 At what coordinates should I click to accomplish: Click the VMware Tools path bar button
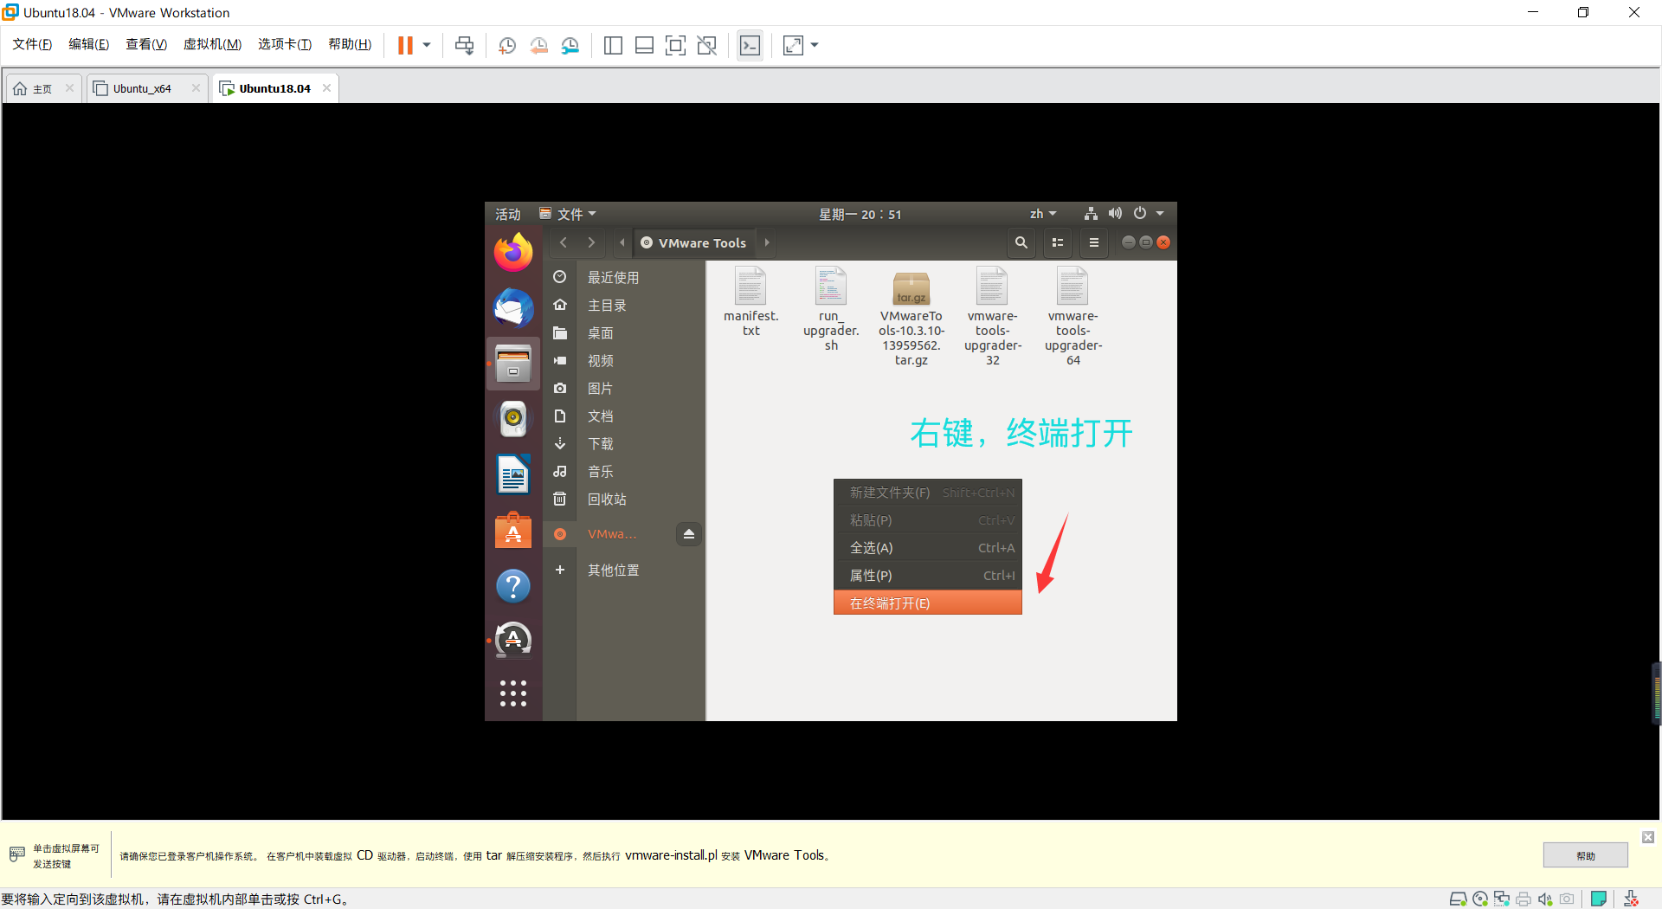694,242
